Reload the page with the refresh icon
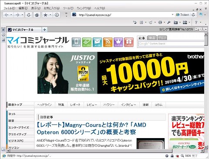 point(29,15)
